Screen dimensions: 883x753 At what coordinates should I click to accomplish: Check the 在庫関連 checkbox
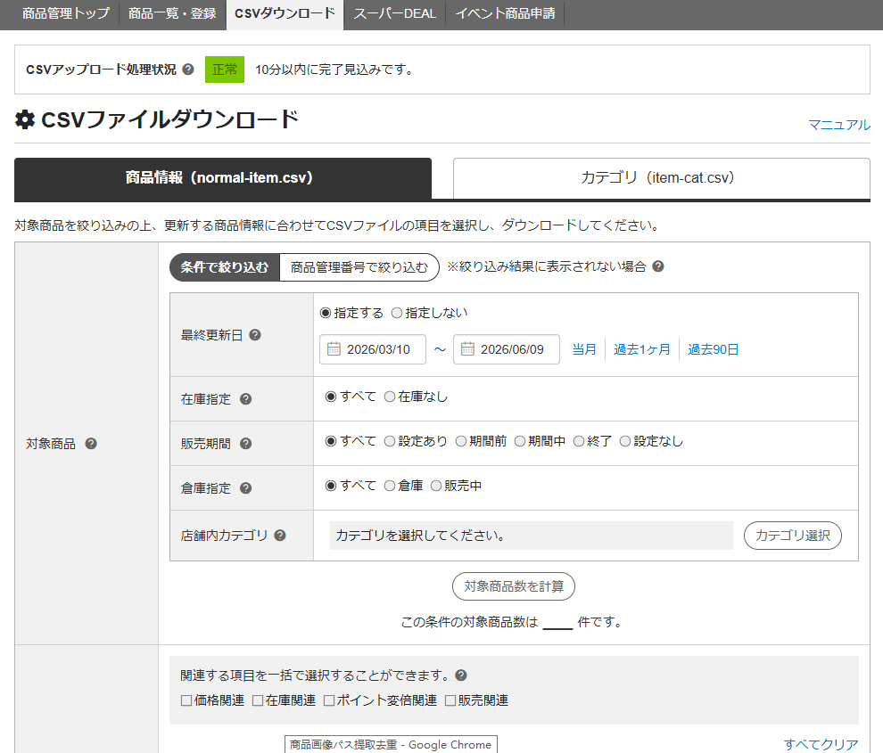pos(258,700)
